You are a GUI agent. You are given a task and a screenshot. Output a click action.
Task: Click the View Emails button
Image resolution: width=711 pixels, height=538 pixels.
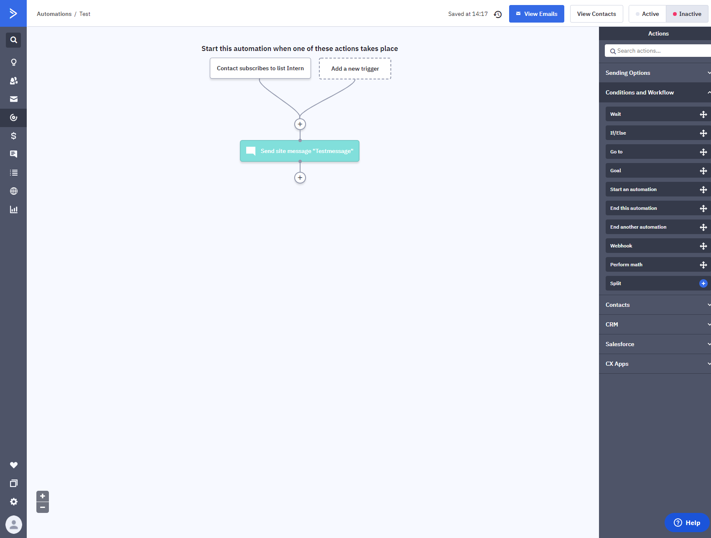536,14
